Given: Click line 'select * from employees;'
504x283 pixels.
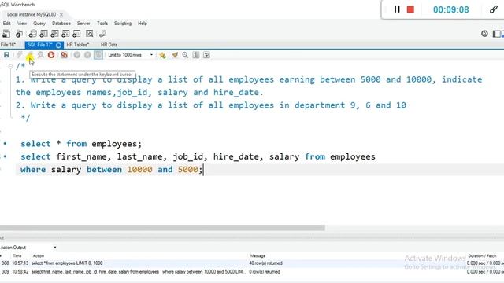Looking at the screenshot, I should click(81, 144).
